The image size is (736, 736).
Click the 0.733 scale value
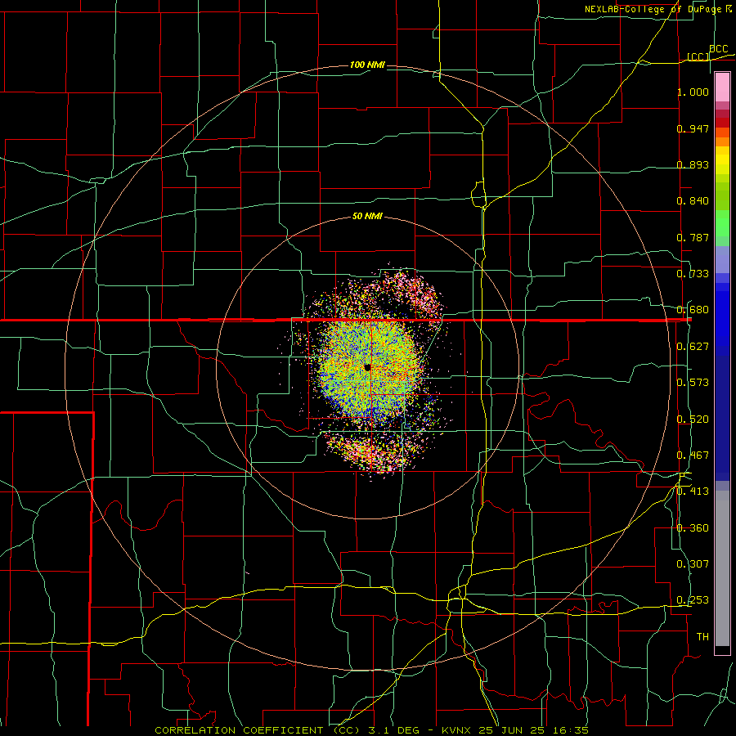coord(693,274)
